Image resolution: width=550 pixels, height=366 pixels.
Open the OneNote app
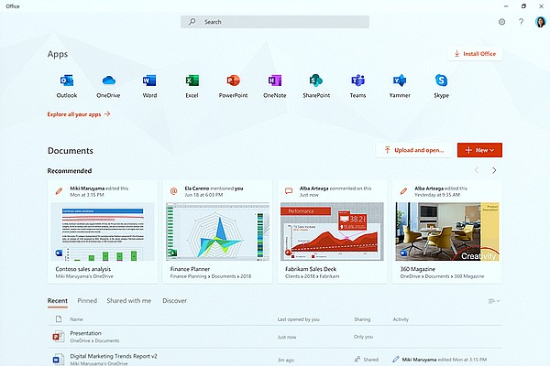[274, 81]
